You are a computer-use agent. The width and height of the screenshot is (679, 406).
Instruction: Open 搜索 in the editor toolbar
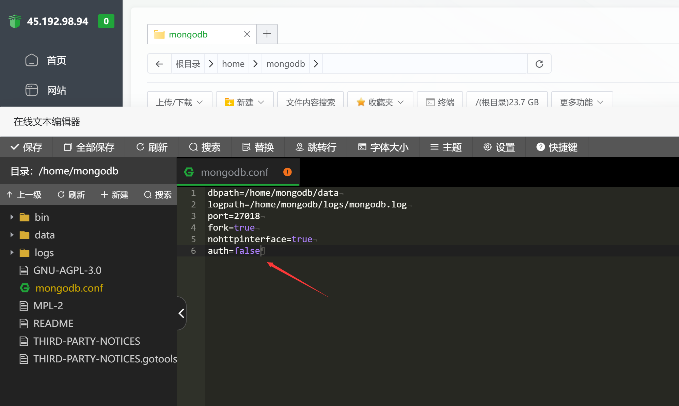(x=205, y=147)
